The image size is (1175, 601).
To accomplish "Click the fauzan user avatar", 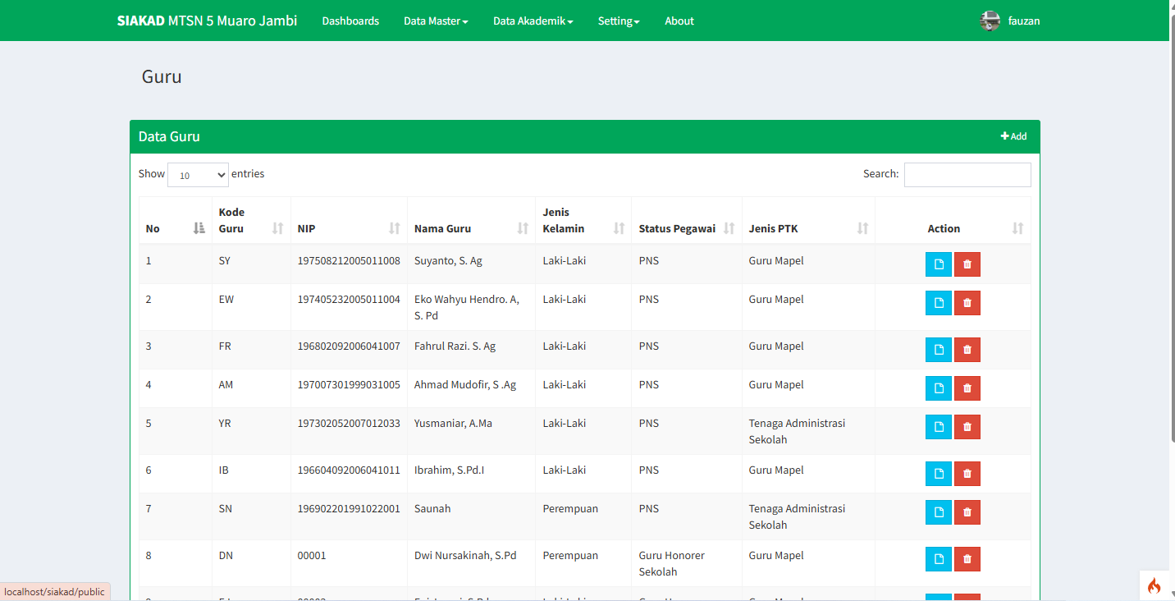I will point(990,21).
